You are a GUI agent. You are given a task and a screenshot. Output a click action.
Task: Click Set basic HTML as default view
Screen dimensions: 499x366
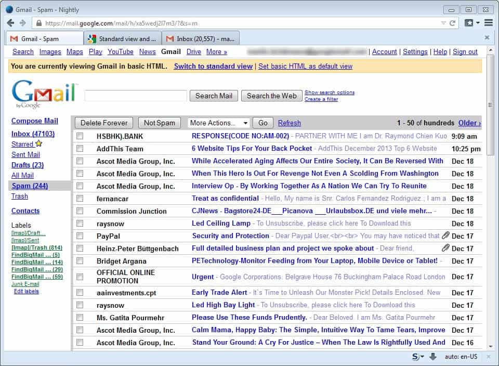306,66
